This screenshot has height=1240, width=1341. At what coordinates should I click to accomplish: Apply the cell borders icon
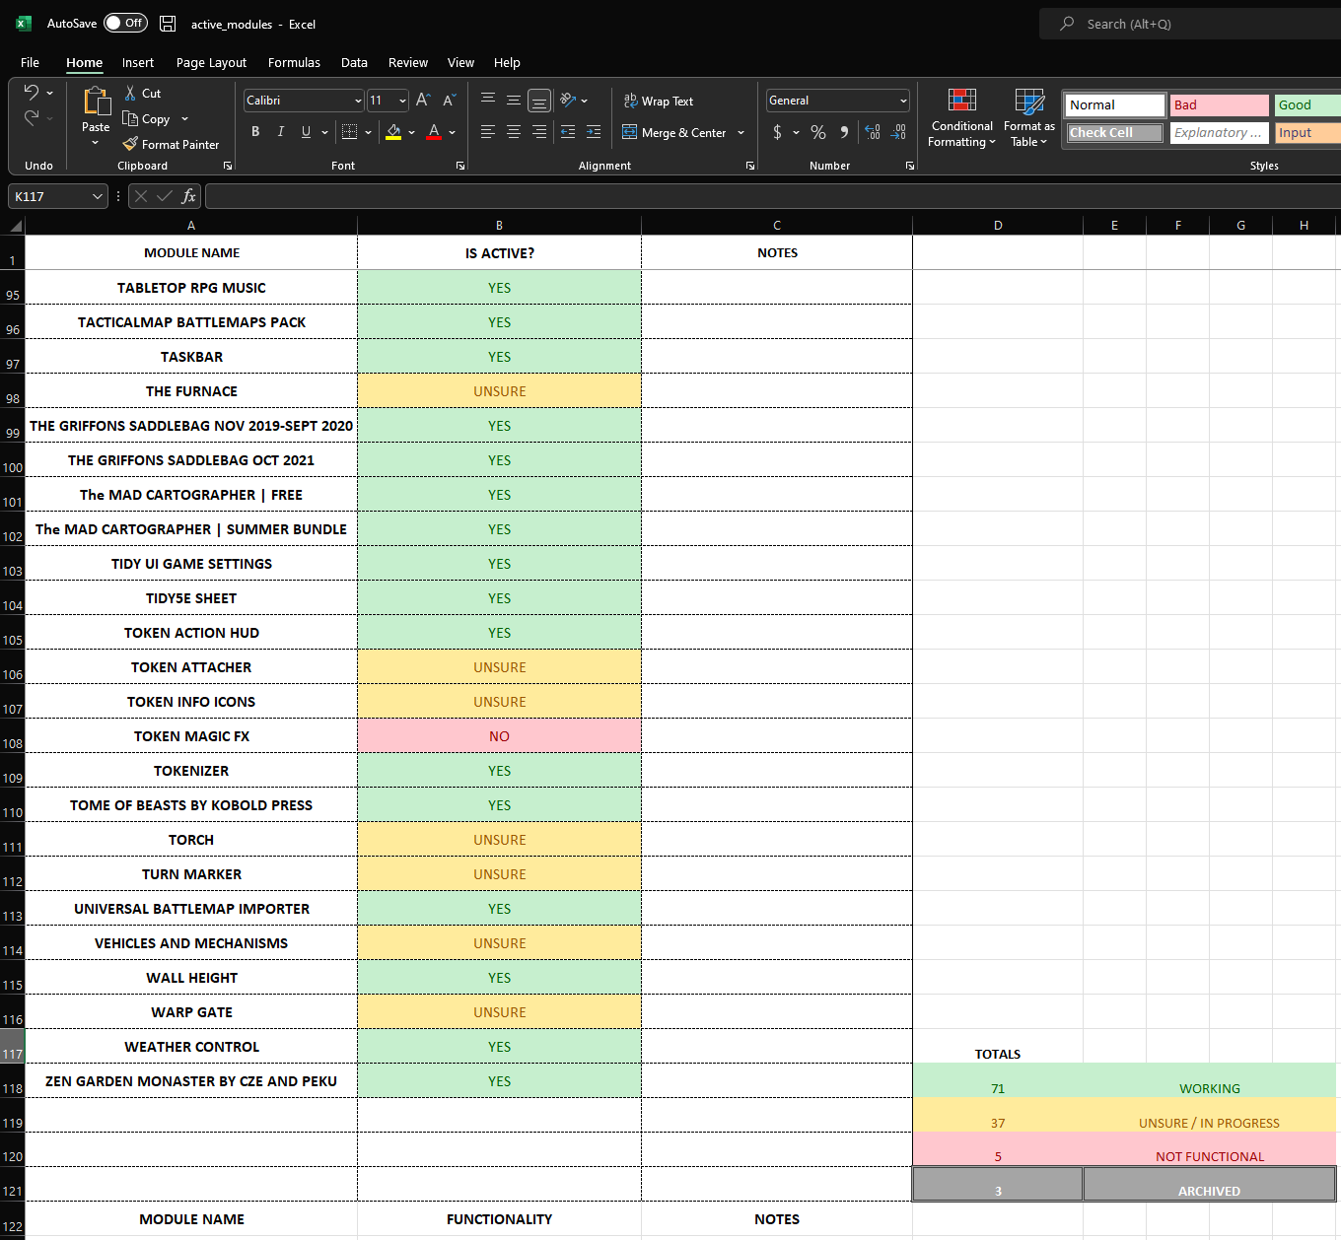pyautogui.click(x=349, y=132)
